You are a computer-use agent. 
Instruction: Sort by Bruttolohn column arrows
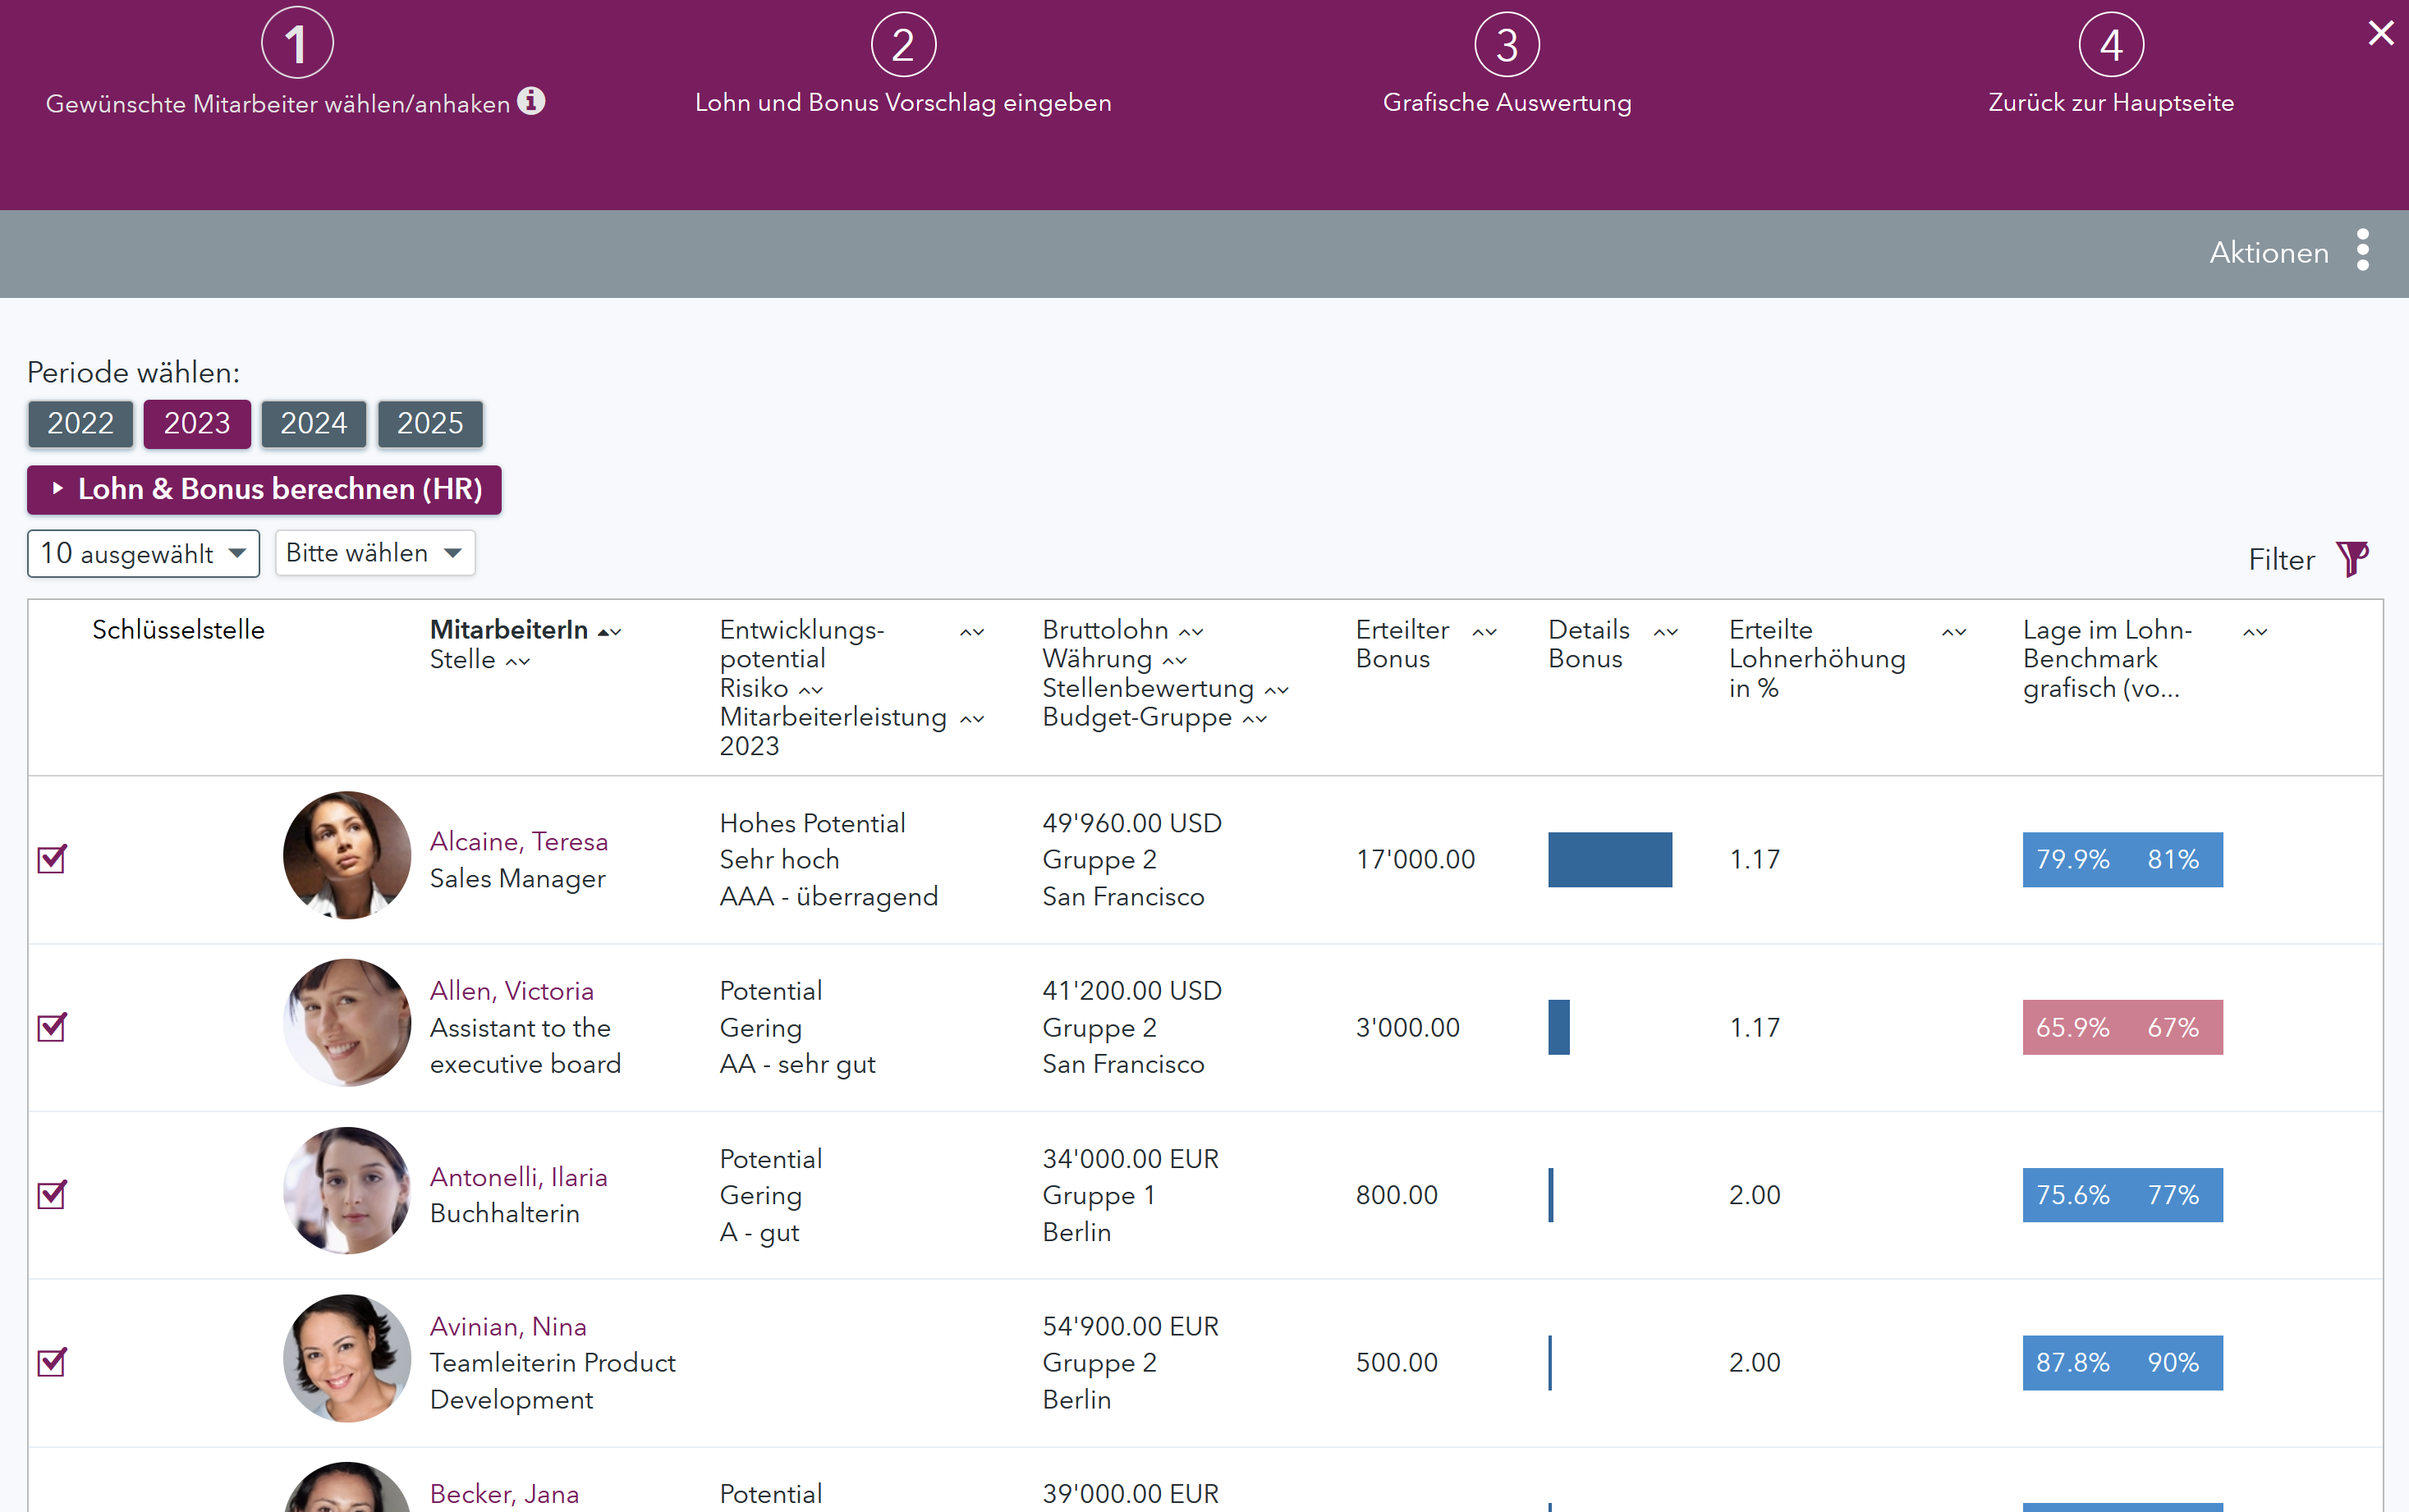[1191, 632]
